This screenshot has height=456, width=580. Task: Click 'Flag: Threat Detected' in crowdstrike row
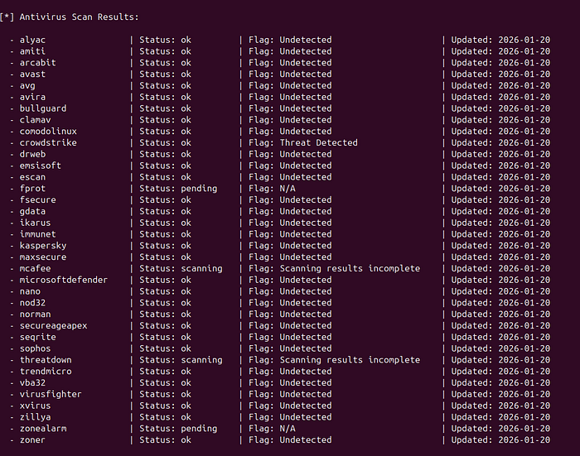click(x=303, y=143)
